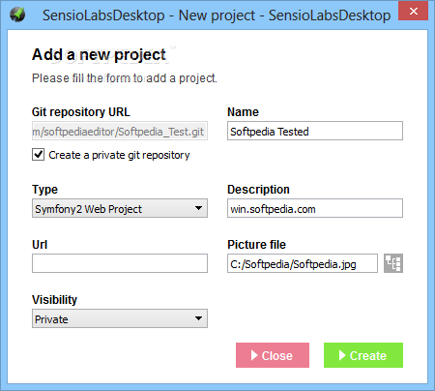Uncheck Create a private git repository
This screenshot has height=391, width=435.
point(39,155)
